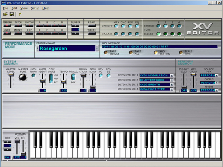Click the Master Tune knob
The height and width of the screenshot is (167, 223).
click(23, 77)
